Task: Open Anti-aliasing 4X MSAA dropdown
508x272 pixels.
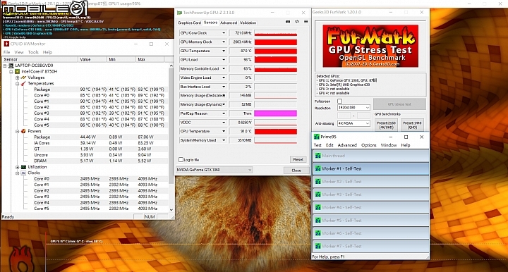Action: point(353,123)
